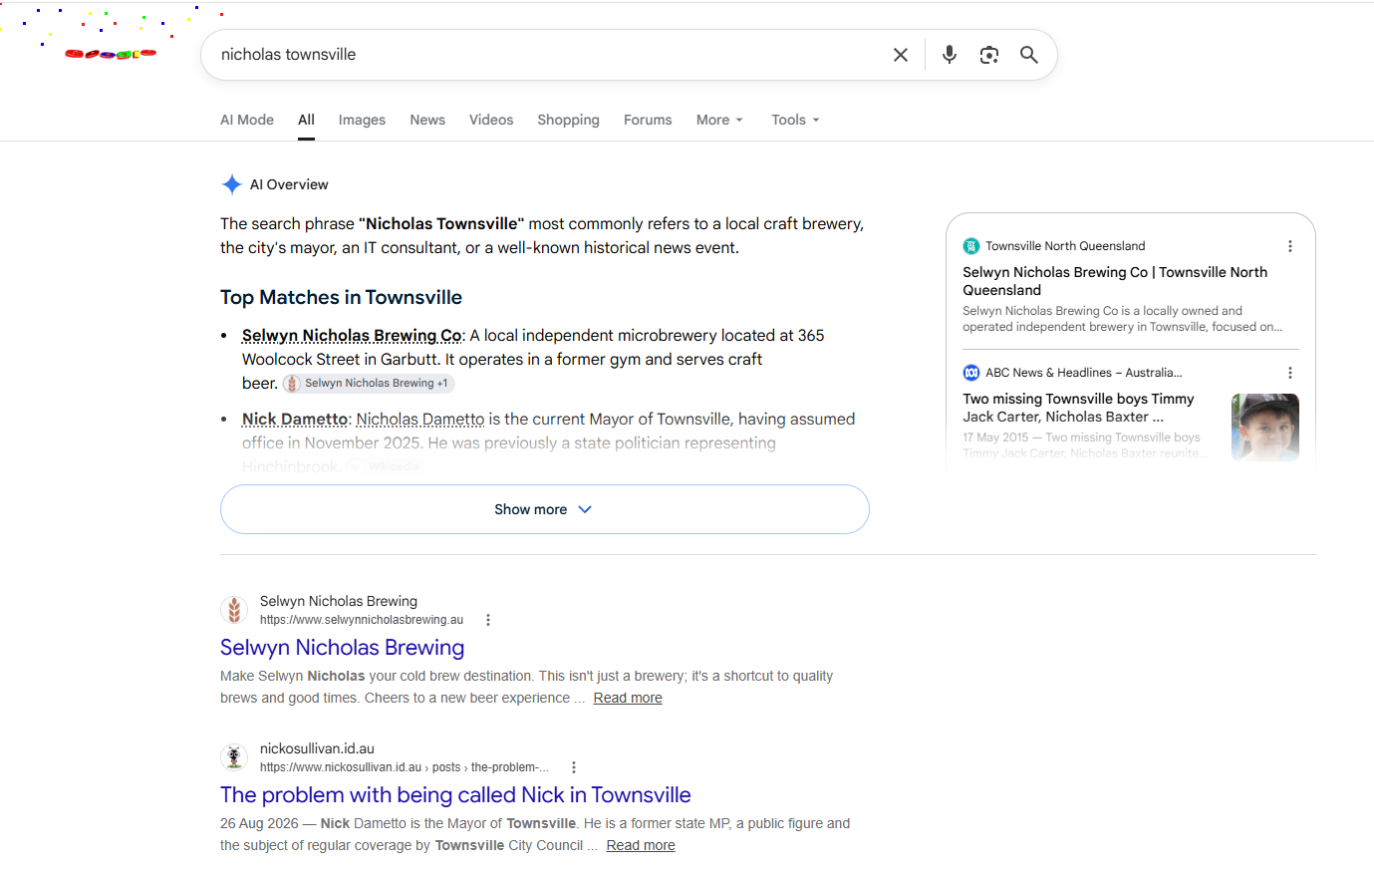Expand AI Overview with Show more
Viewport: 1374px width, 873px height.
[x=545, y=509]
